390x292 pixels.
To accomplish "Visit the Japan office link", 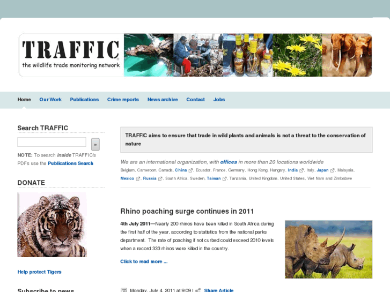I will [322, 170].
